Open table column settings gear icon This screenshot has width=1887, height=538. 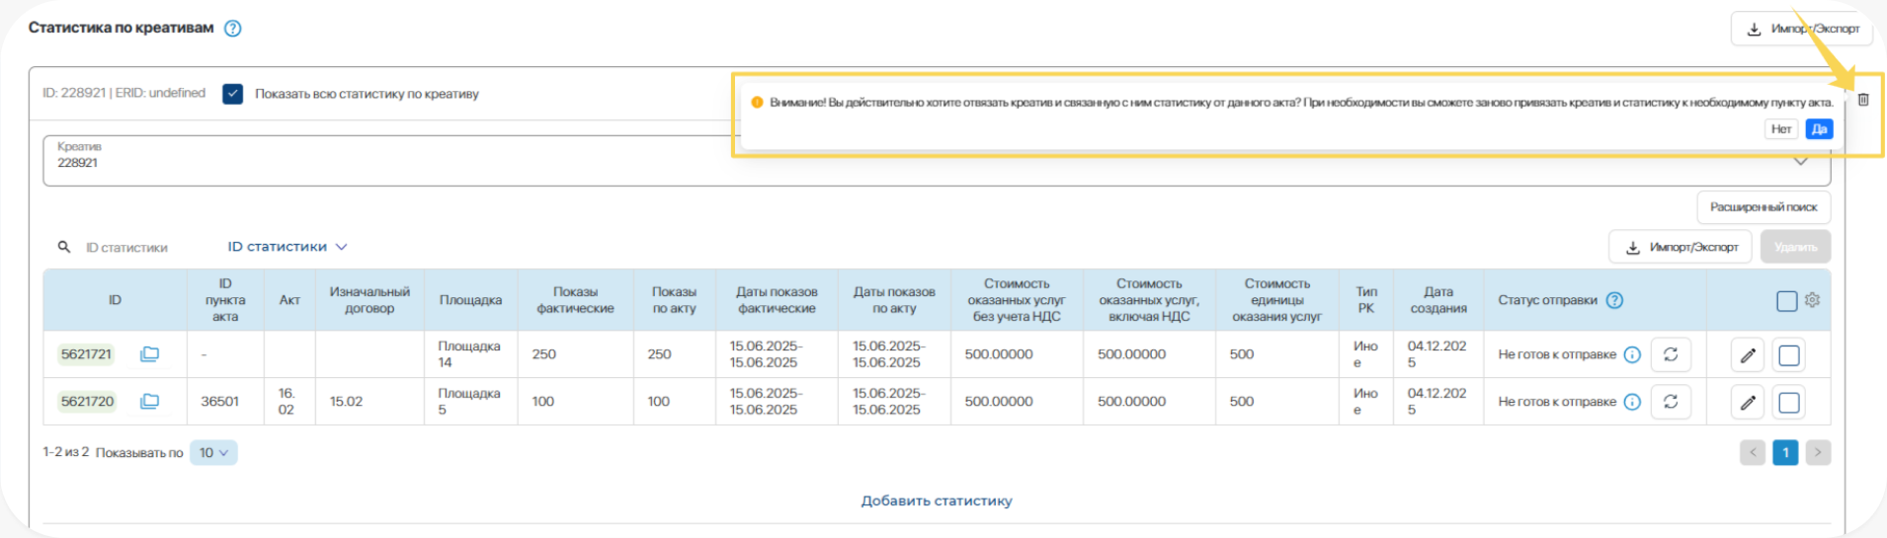(x=1812, y=300)
